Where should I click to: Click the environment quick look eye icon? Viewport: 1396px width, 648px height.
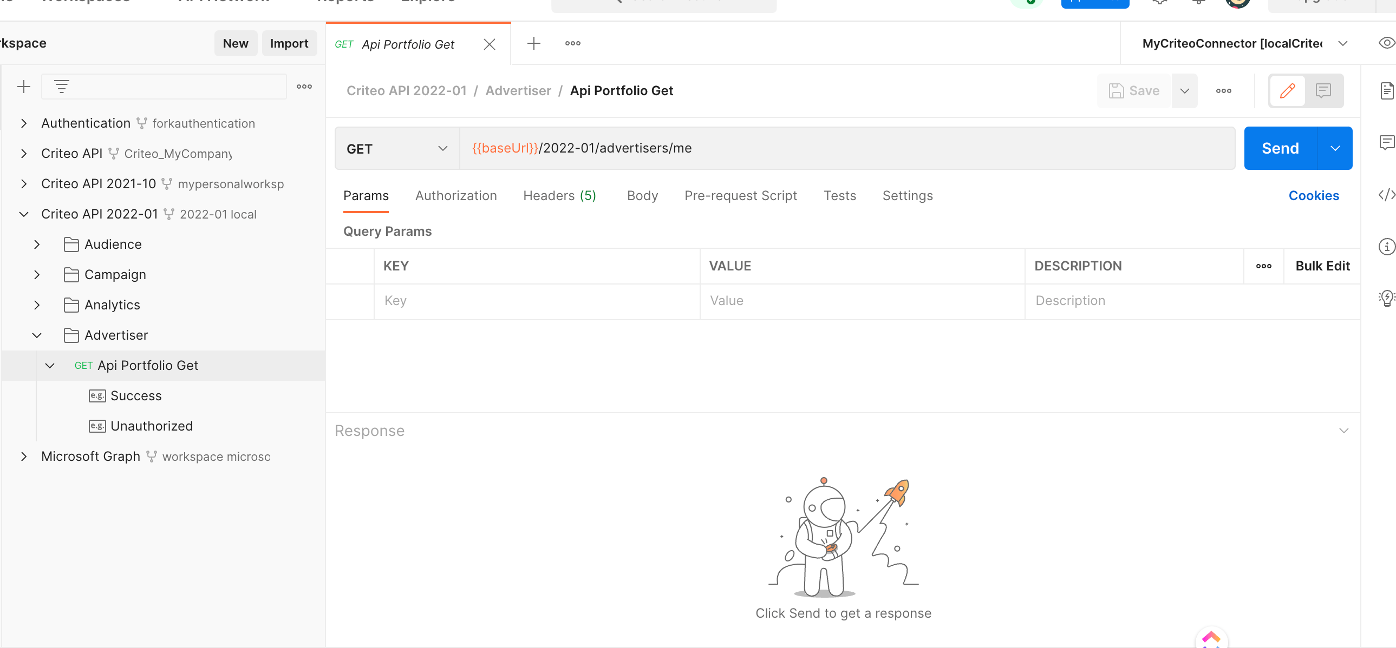(1387, 43)
